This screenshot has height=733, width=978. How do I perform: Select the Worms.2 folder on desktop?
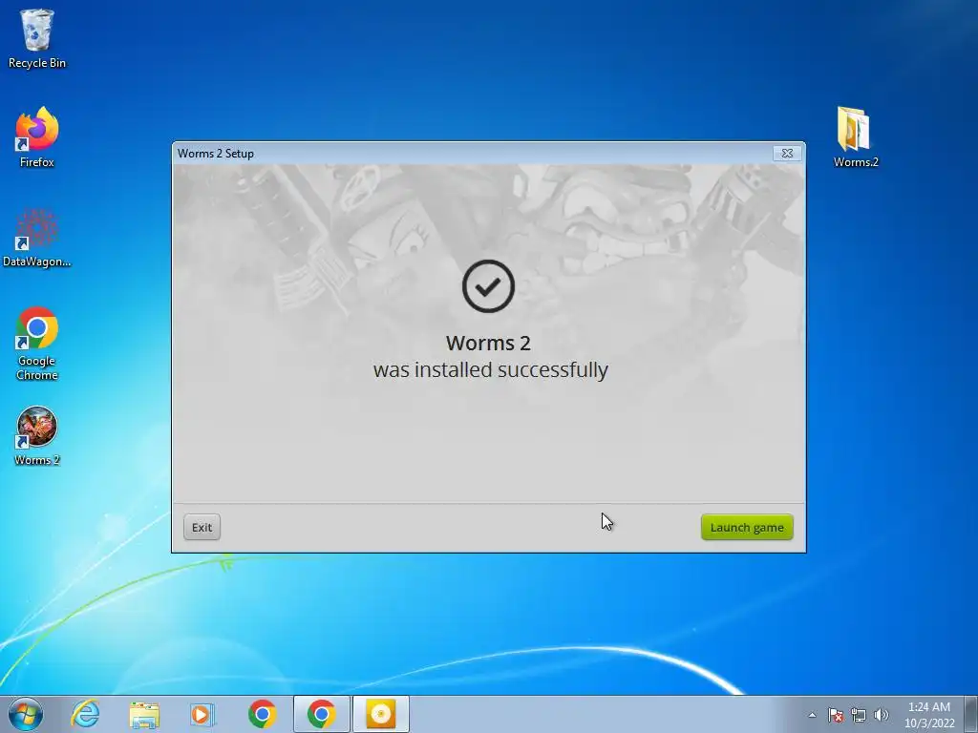(x=856, y=137)
